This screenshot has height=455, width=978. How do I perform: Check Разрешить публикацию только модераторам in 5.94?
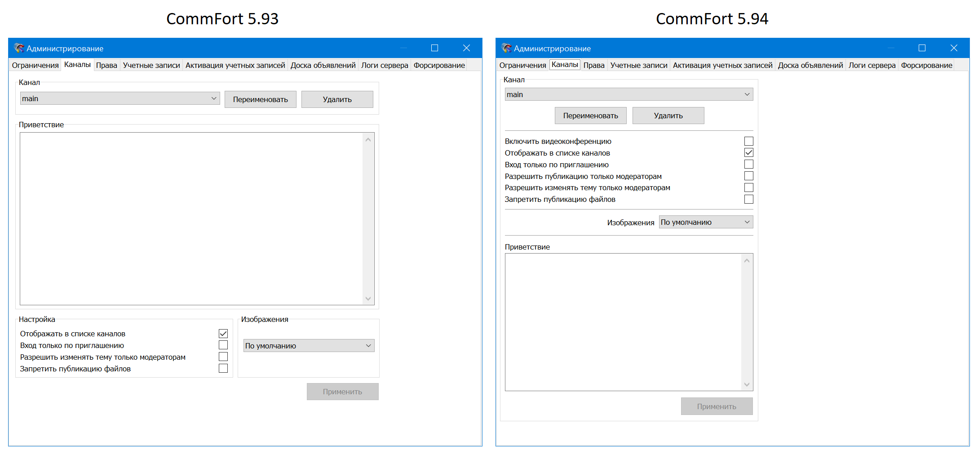tap(749, 176)
